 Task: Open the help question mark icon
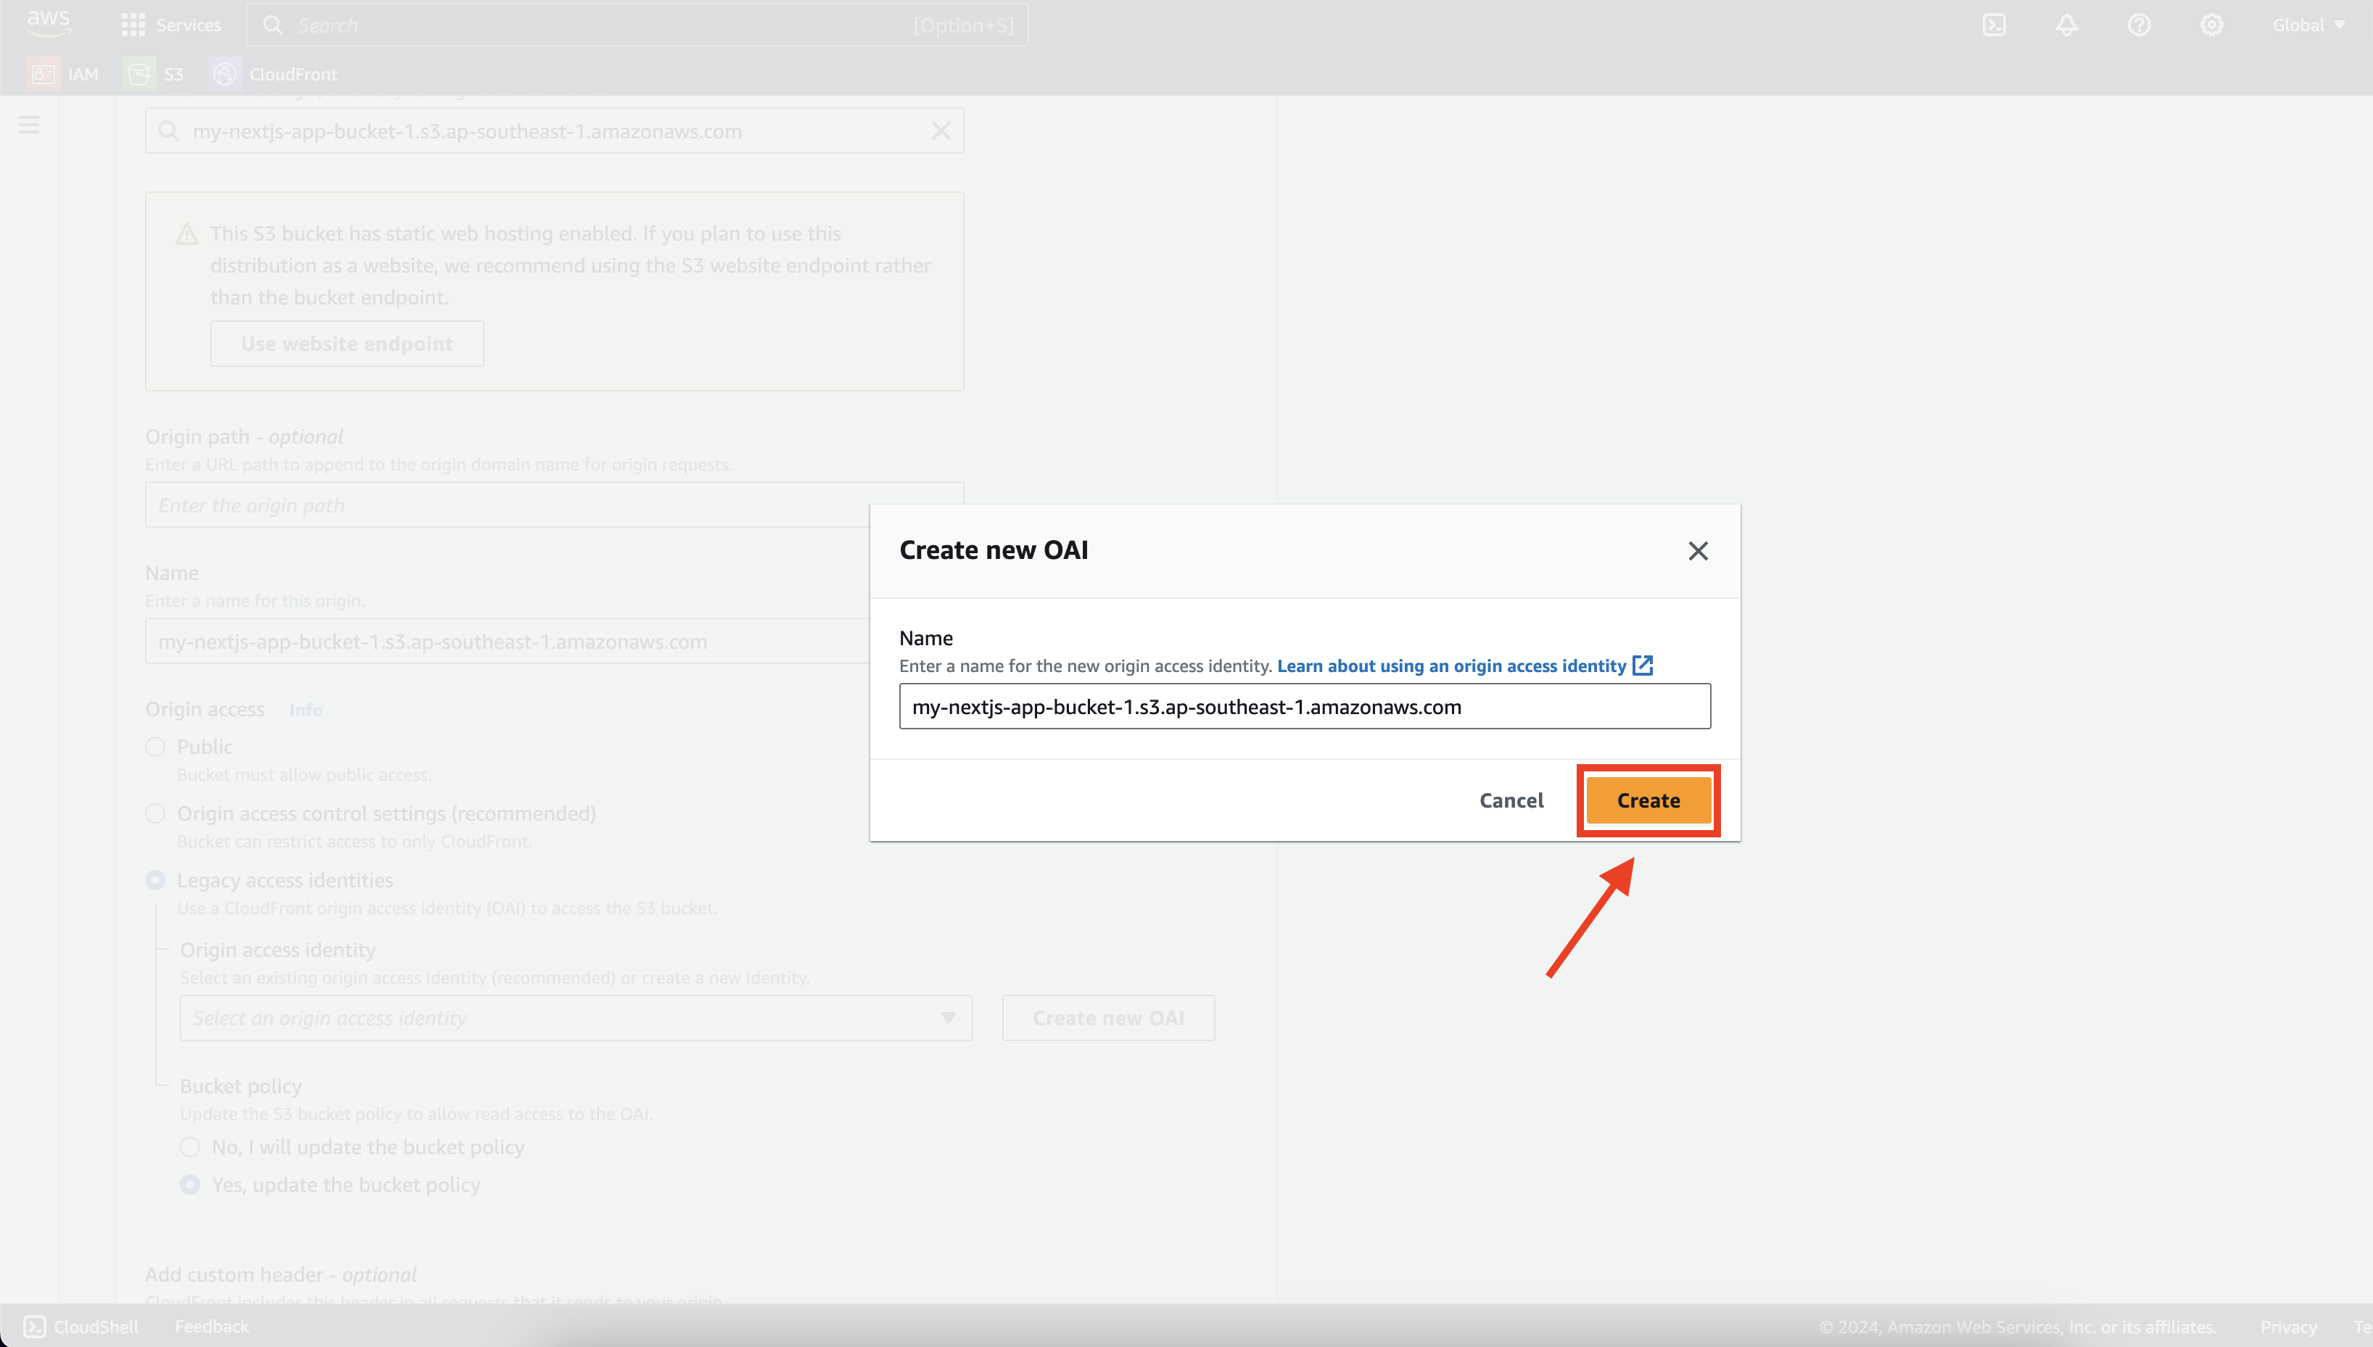(2139, 25)
